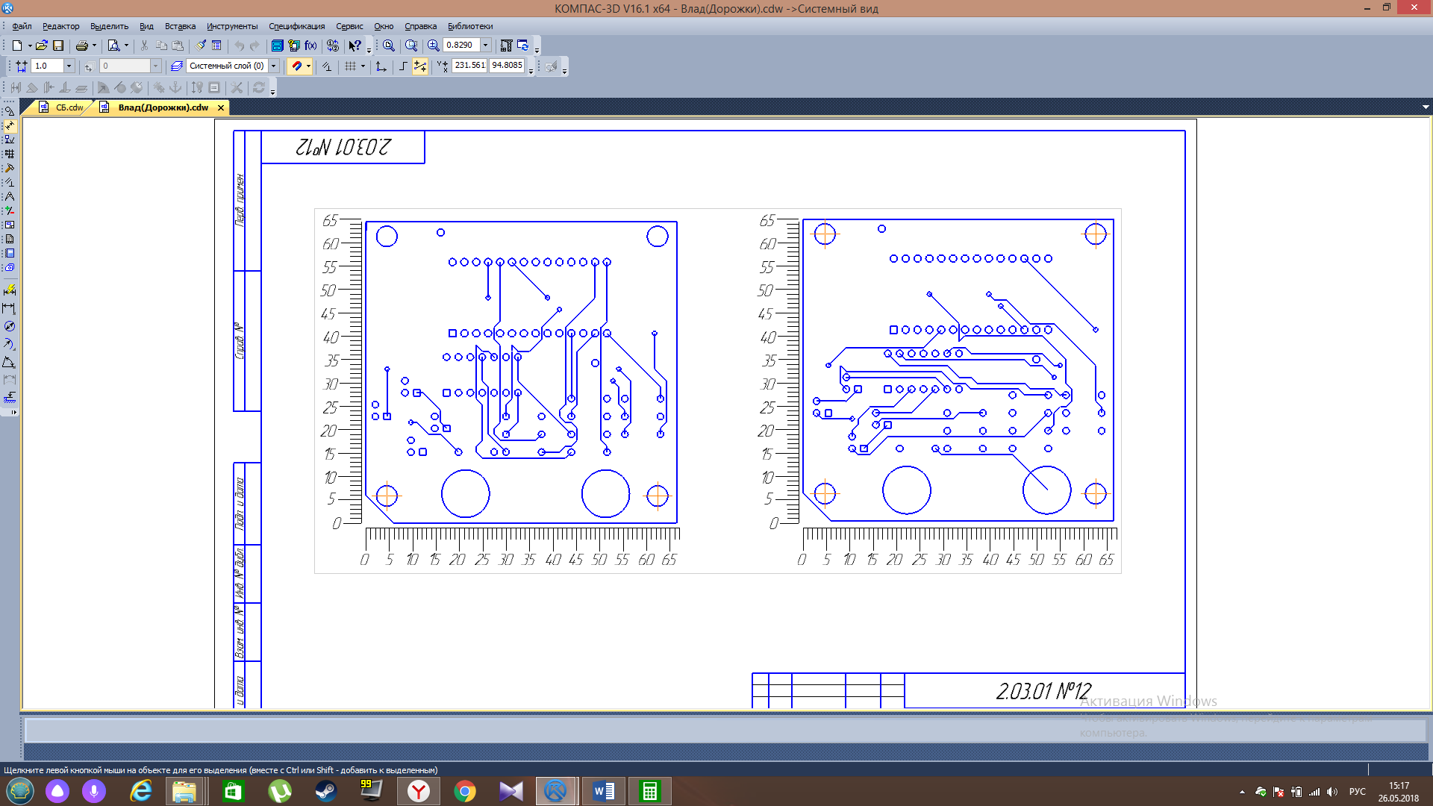Click the Zoom in magnifier icon
The width and height of the screenshot is (1433, 806).
(433, 46)
